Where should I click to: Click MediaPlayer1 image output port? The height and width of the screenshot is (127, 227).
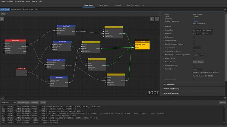(27, 44)
